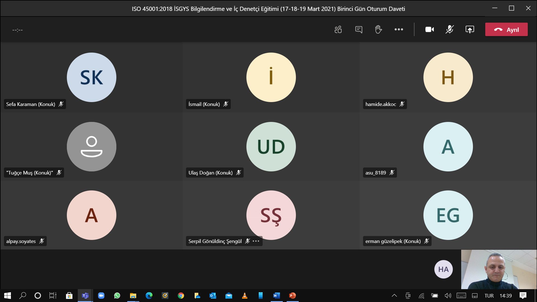Open the meeting chat conversation

coord(359,29)
